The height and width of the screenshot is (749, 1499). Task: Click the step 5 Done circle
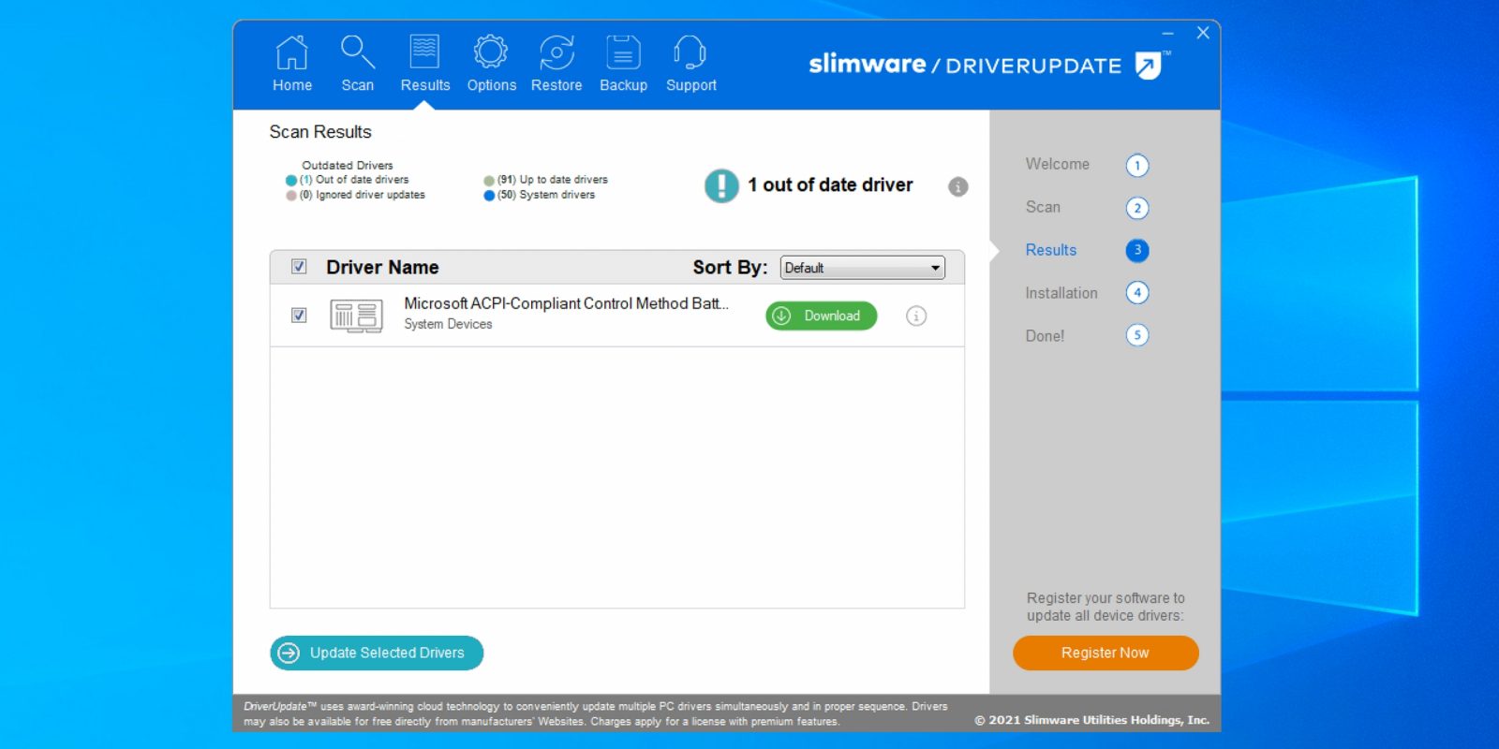[1136, 335]
